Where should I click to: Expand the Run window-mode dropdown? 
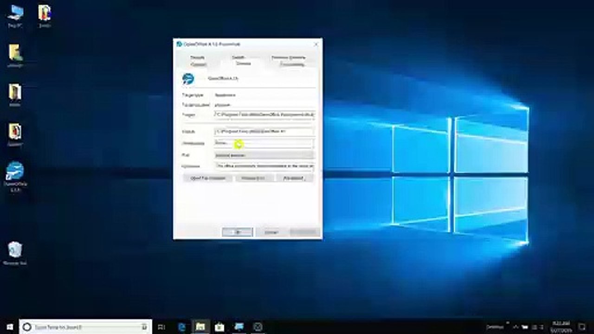(x=264, y=155)
